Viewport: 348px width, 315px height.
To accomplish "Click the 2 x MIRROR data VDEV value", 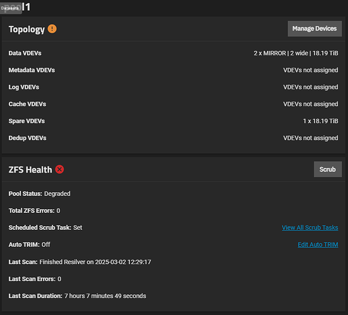I will [x=296, y=54].
